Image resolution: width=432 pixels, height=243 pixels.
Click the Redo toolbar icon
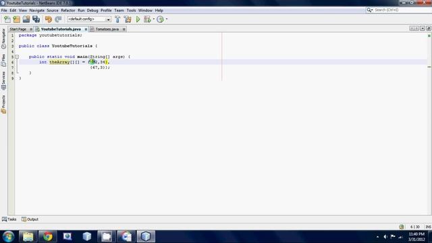[58, 20]
